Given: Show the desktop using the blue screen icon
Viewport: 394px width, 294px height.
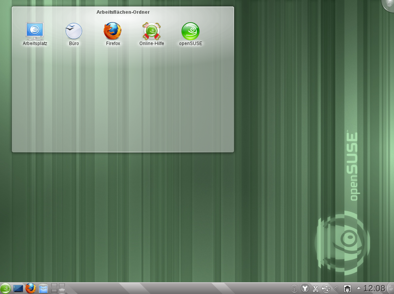Looking at the screenshot, I should click(18, 288).
